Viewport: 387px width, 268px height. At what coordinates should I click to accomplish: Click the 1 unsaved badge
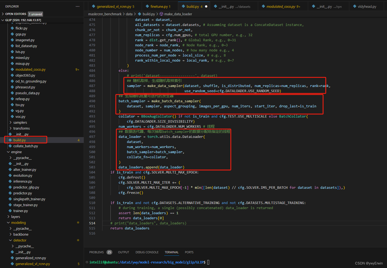(x=36, y=14)
